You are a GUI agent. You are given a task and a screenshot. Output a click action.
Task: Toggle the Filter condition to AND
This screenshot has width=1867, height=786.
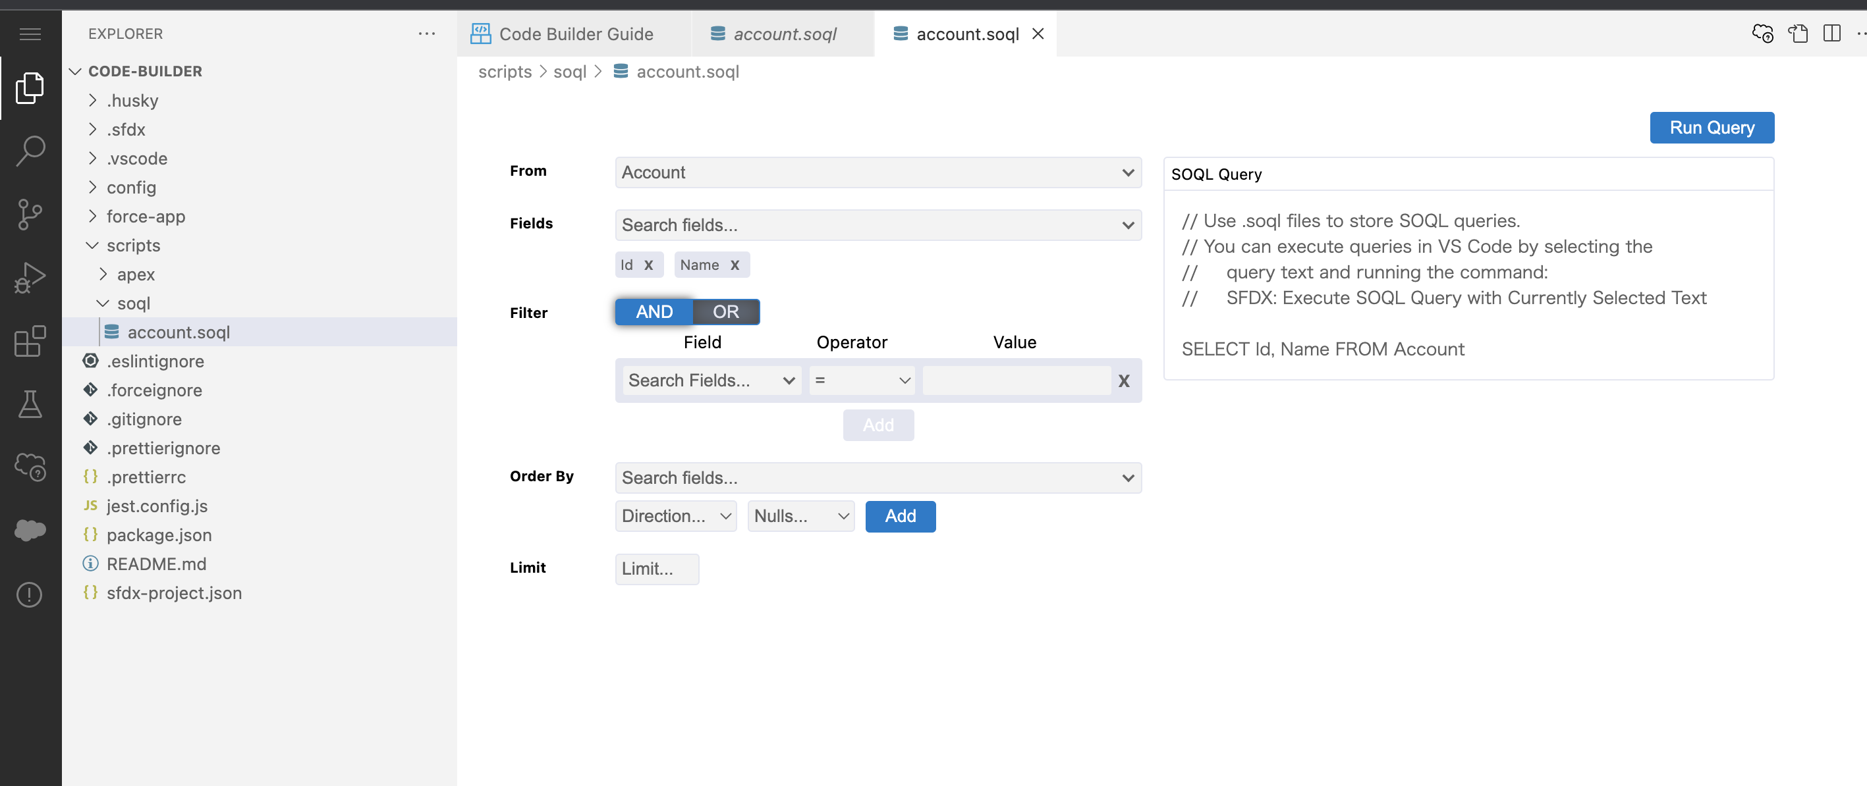(x=653, y=311)
